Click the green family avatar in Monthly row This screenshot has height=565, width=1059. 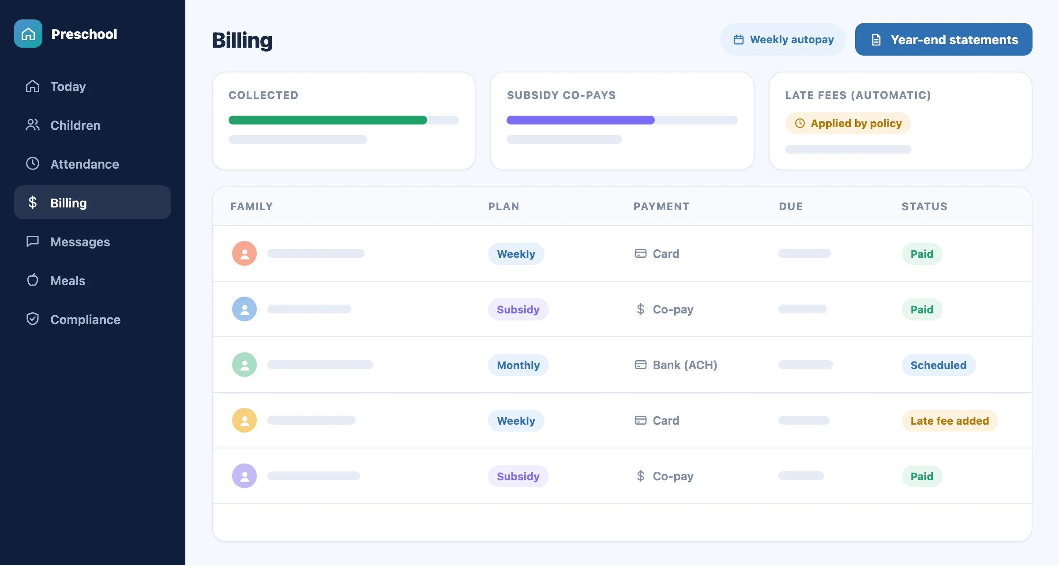click(244, 365)
